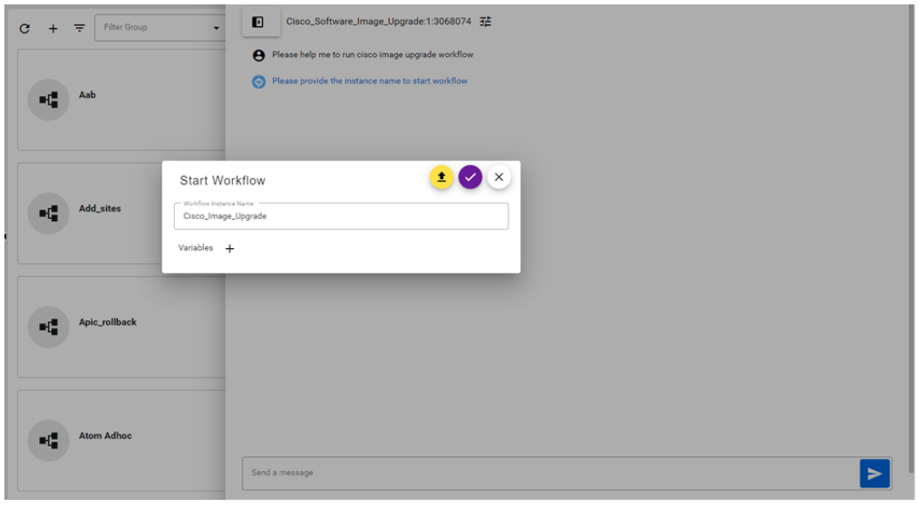Click the refresh icon in sidebar toolbar
920x506 pixels.
pyautogui.click(x=24, y=28)
